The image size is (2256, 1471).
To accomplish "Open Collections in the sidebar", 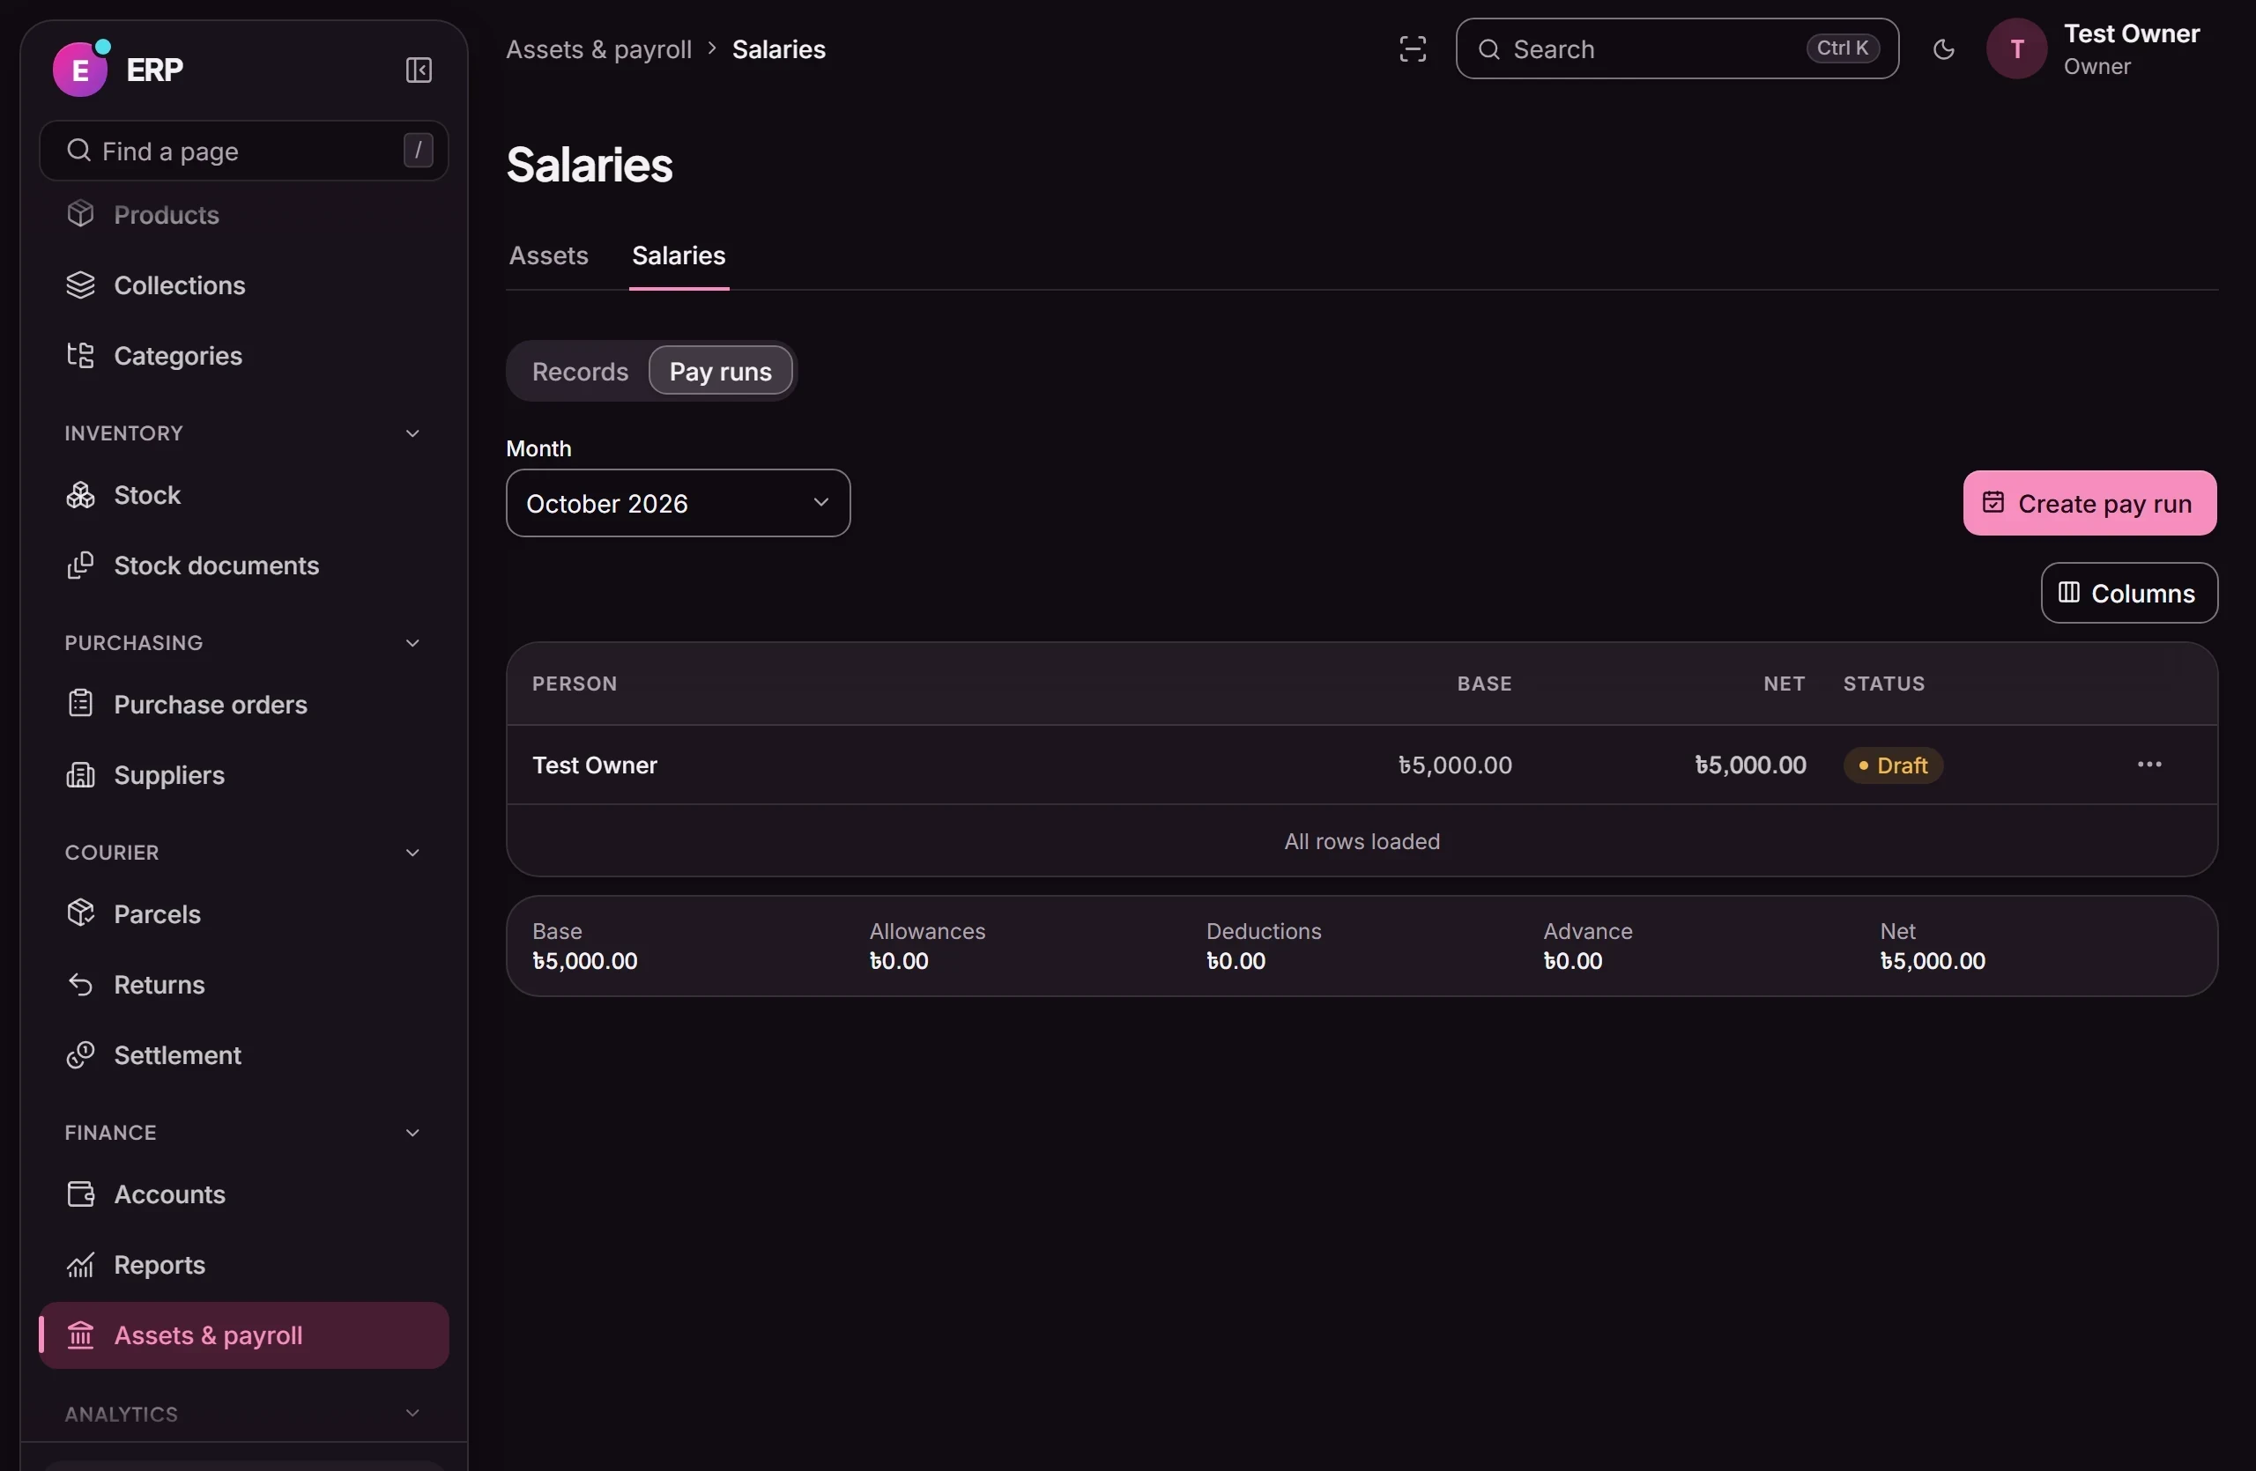I will pos(243,285).
